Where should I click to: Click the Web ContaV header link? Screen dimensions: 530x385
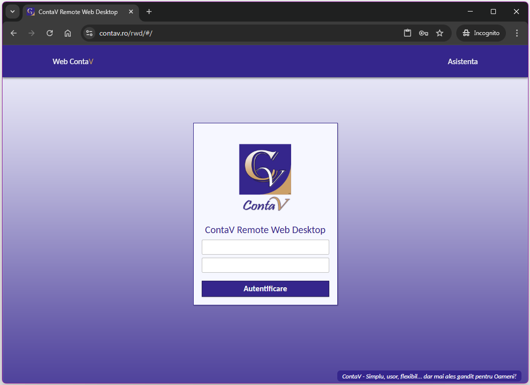(x=73, y=62)
